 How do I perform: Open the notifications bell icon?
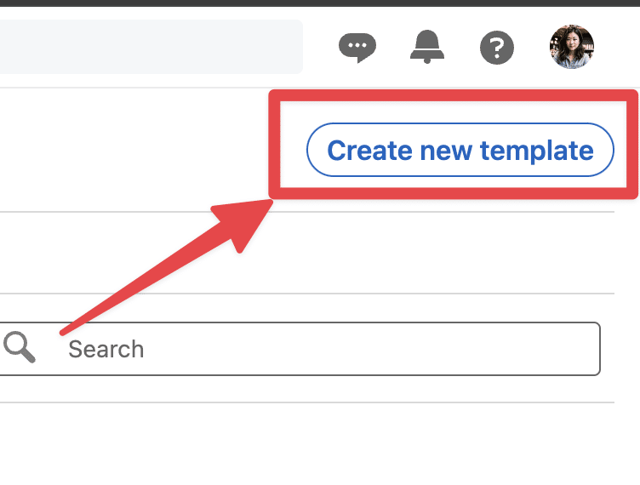coord(427,47)
